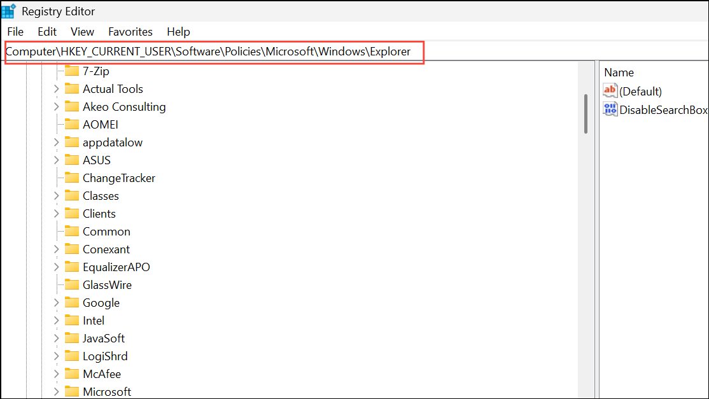
Task: Select the appdatalow folder icon
Action: [72, 143]
